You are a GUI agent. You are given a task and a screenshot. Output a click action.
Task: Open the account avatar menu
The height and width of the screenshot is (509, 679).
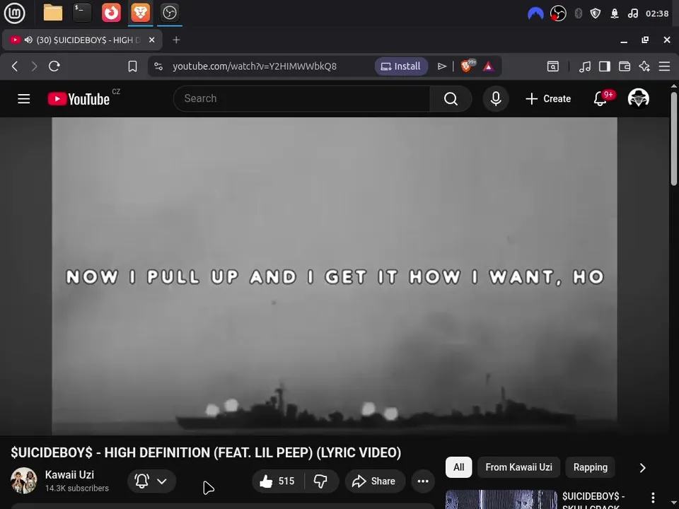[638, 98]
